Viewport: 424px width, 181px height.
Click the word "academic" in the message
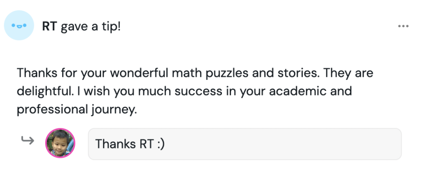coord(296,91)
